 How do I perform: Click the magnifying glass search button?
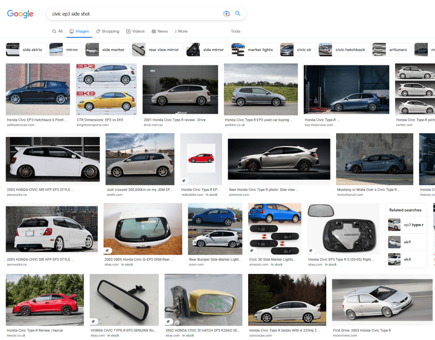pos(238,14)
